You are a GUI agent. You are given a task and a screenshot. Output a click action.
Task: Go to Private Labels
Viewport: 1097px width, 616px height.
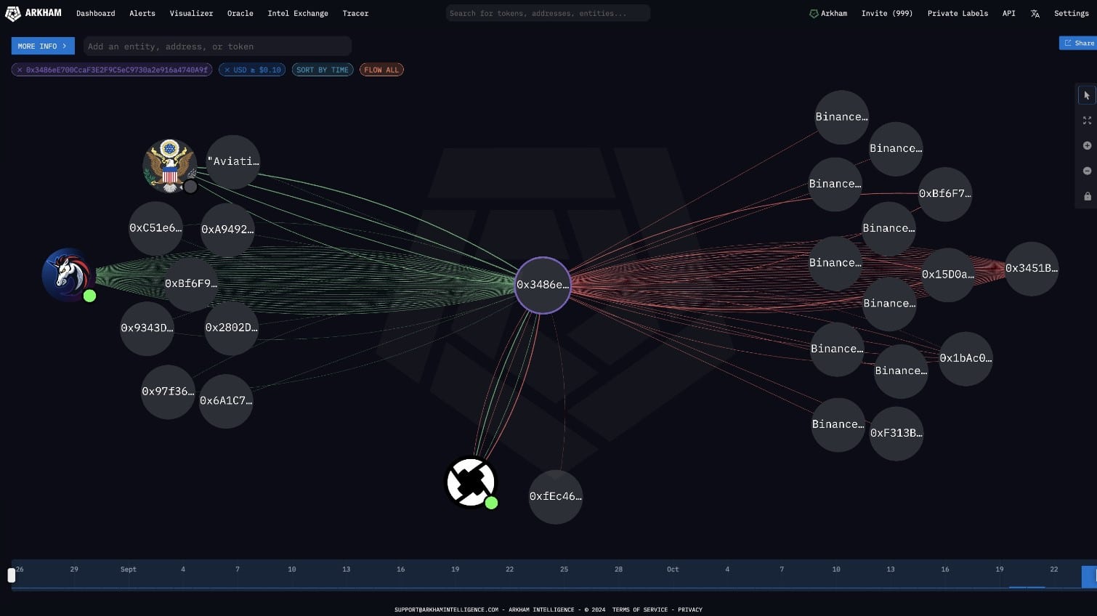(x=958, y=14)
